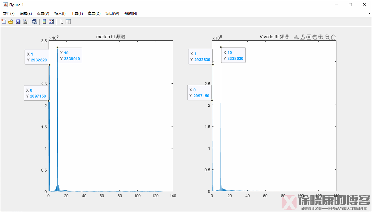This screenshot has height=212, width=372.
Task: Click the Zoom Out magnifier button
Action: click(x=327, y=37)
